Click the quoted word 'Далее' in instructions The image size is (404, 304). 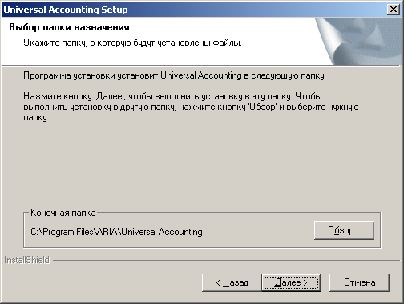110,96
